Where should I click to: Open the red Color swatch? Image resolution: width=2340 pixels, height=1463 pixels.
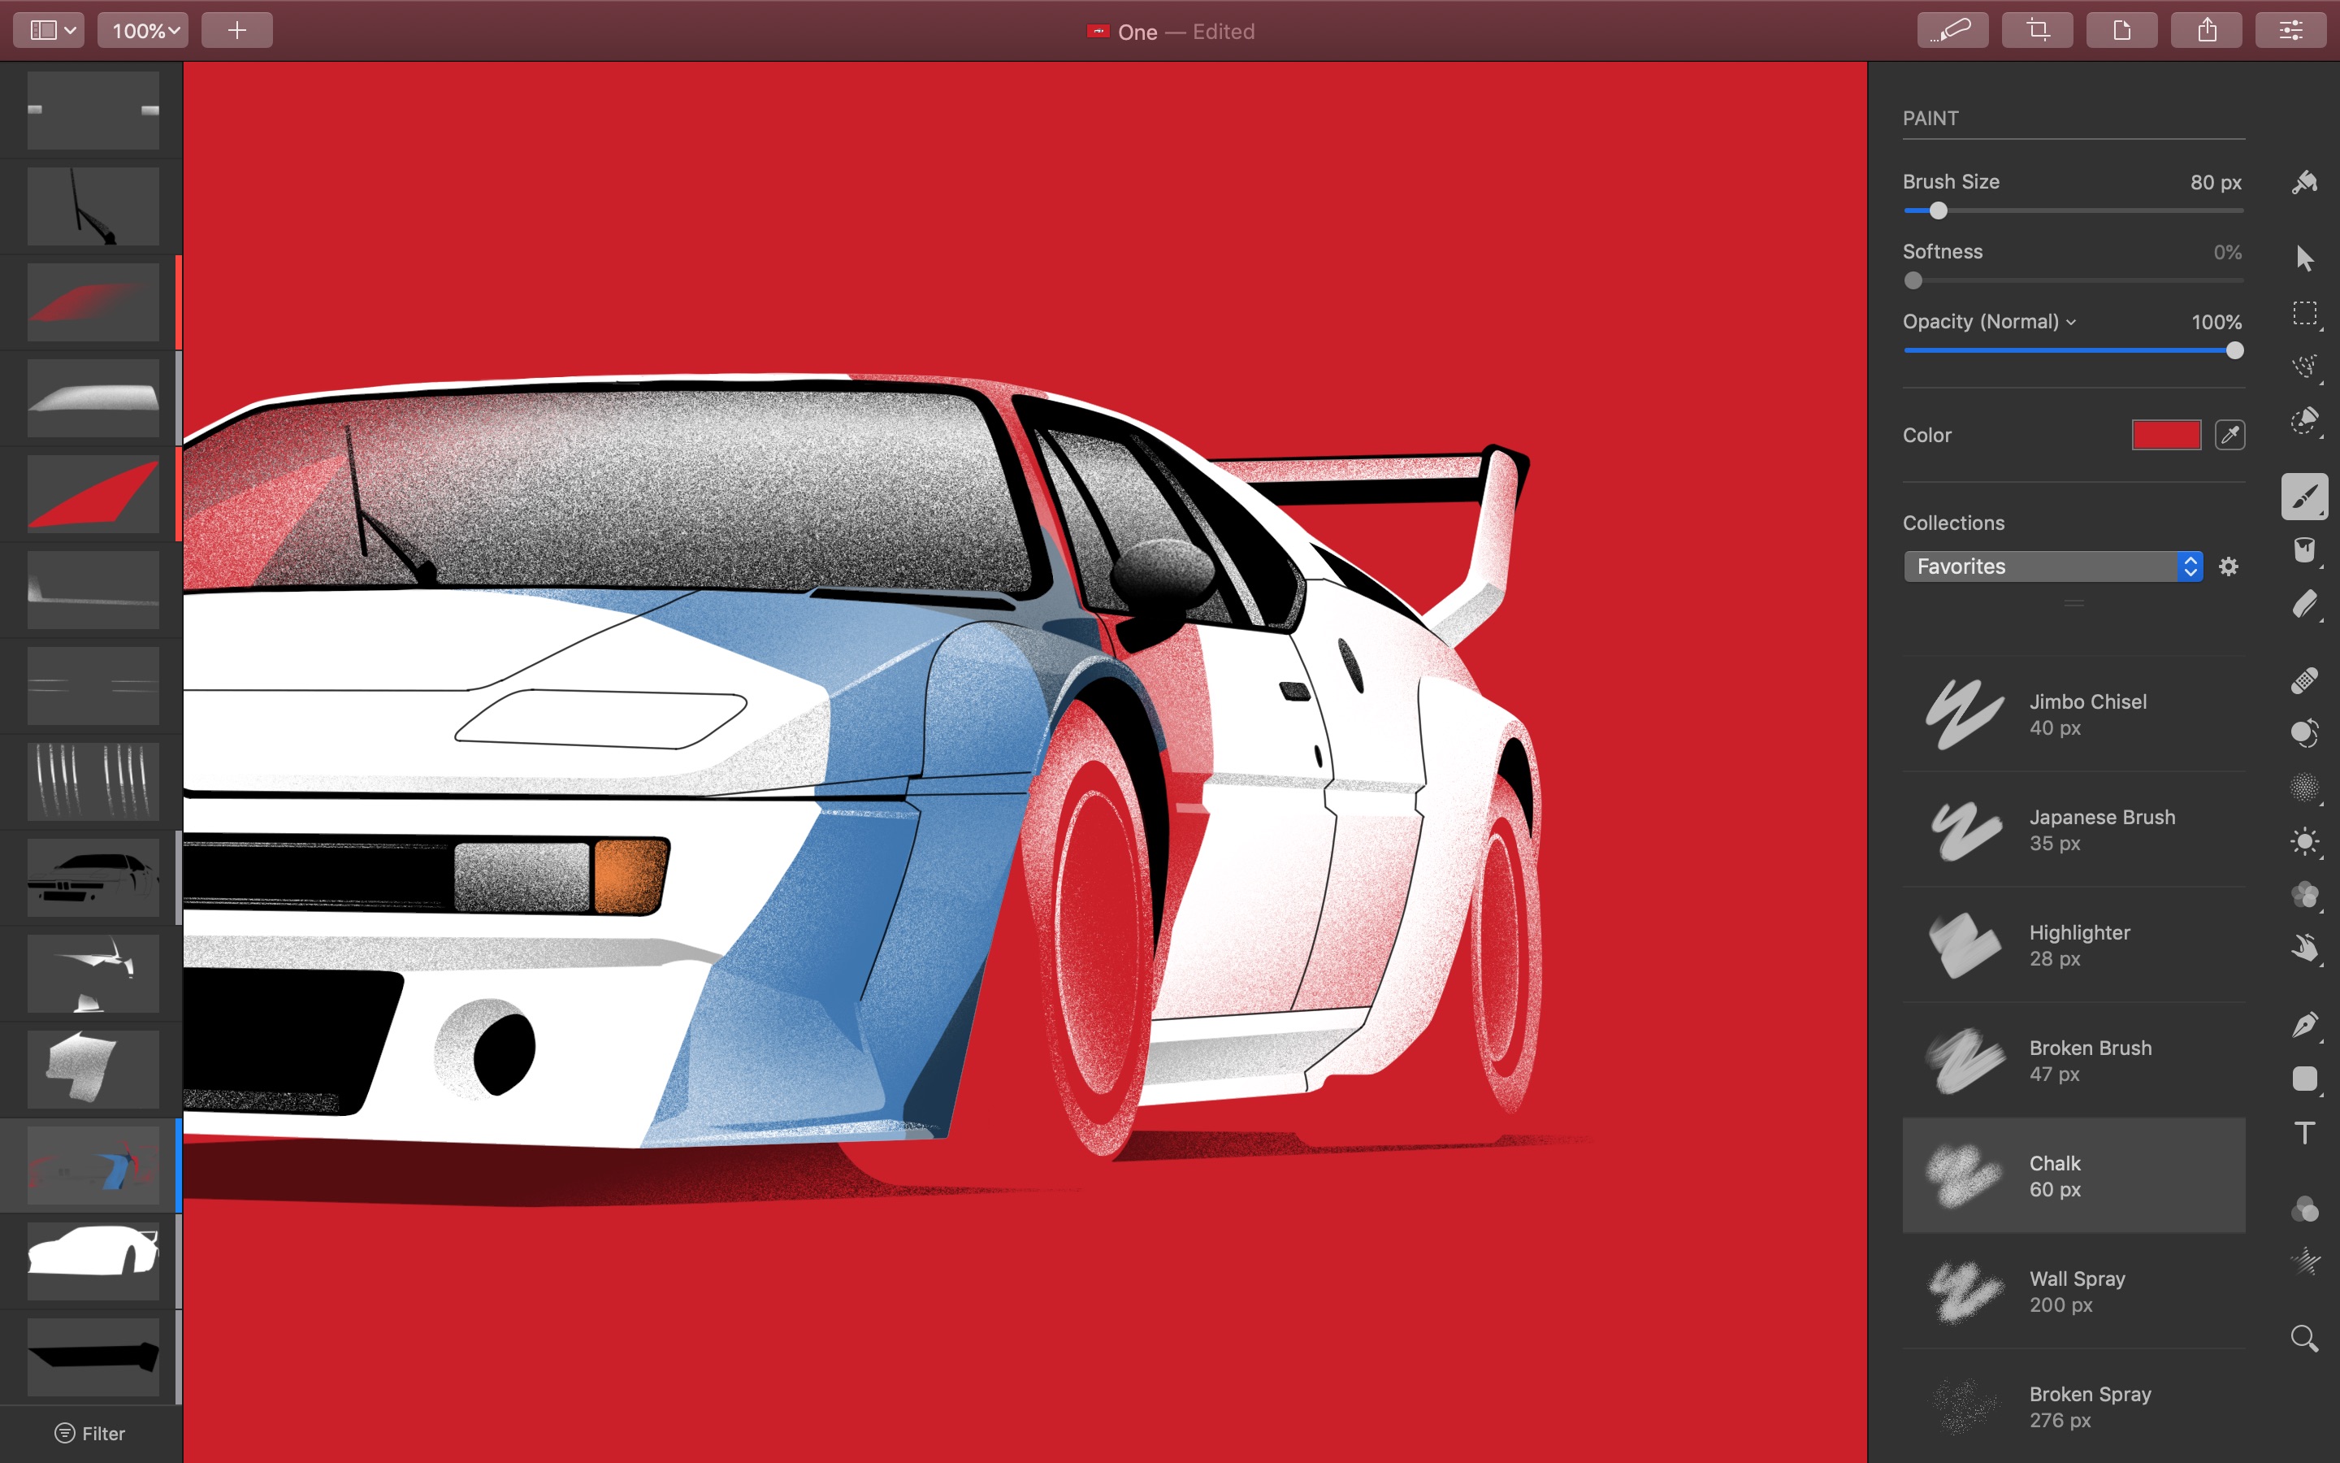click(2166, 436)
